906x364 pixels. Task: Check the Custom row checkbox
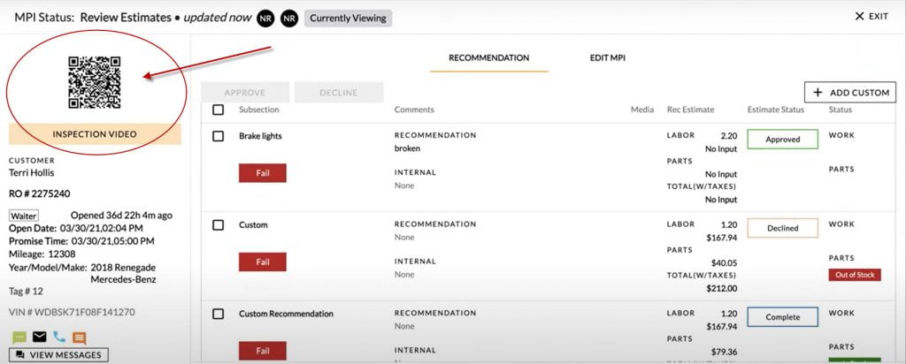pos(218,225)
